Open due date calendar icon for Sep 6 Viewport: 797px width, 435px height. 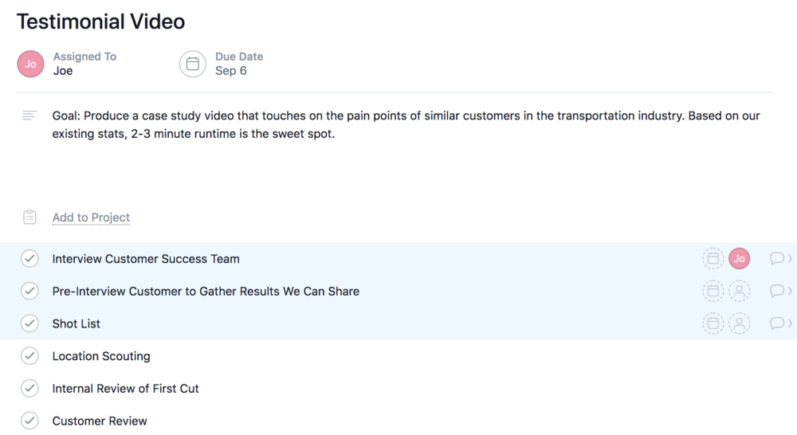coord(193,64)
